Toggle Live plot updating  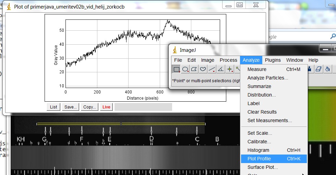(106, 107)
